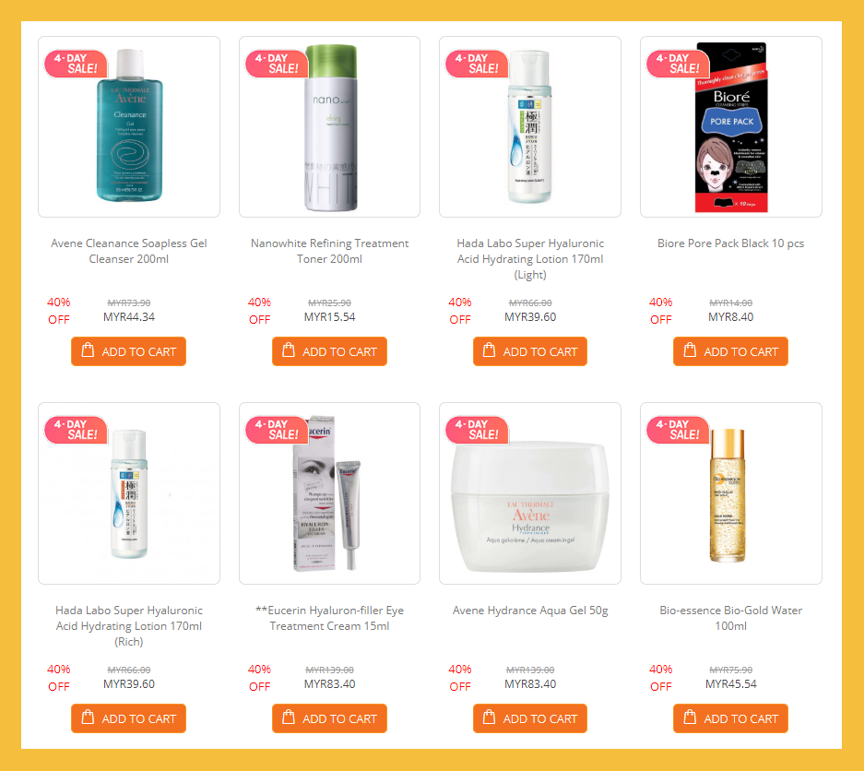The width and height of the screenshot is (864, 771).
Task: Open Avene Cleanance Gel product image
Action: 129,126
